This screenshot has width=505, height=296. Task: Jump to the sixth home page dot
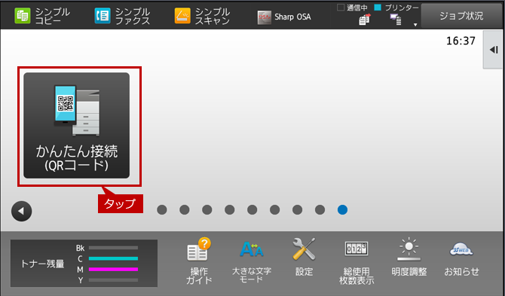tap(274, 210)
